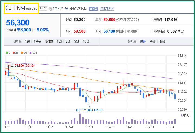195x133 pixels.
Task: Select the 1일 line chart tab
Action: pyautogui.click(x=27, y=41)
